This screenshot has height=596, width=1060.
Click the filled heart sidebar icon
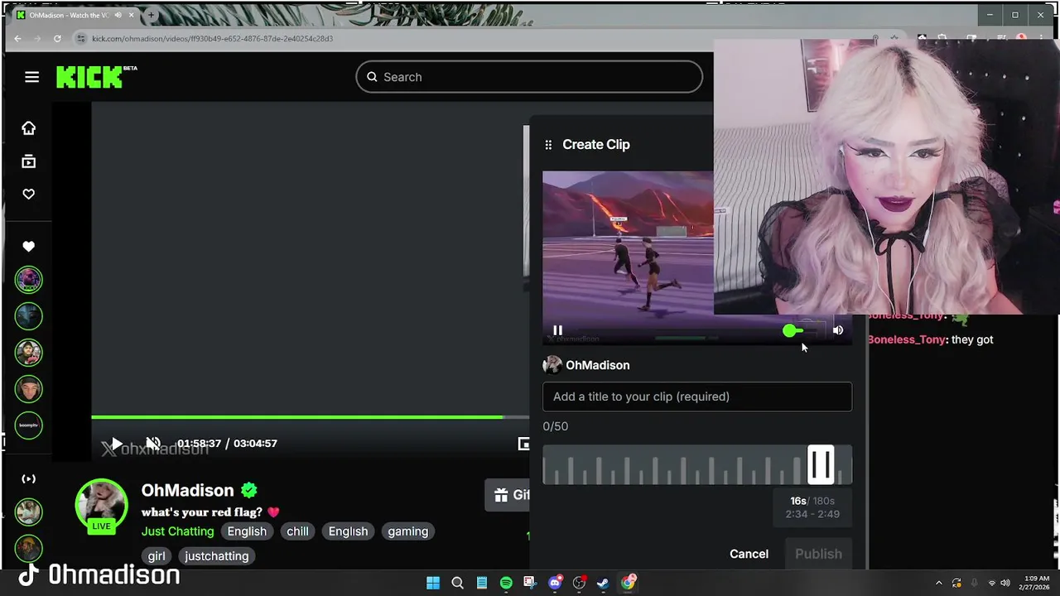click(x=29, y=247)
